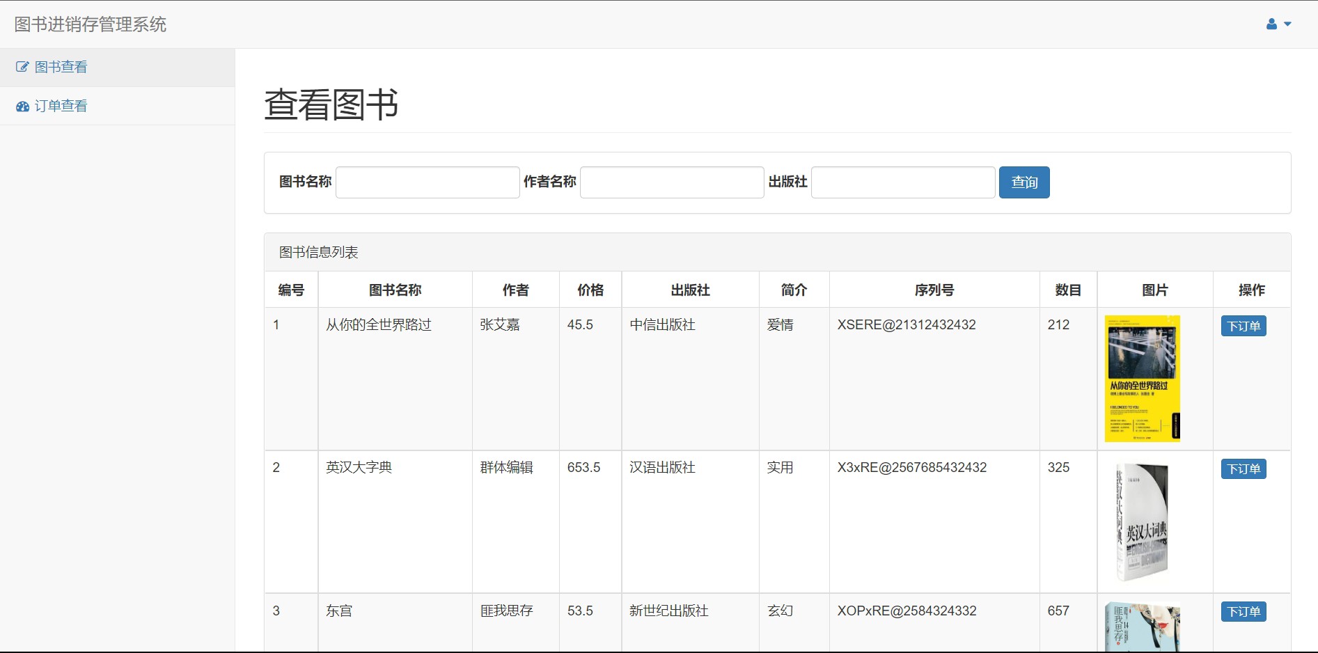Select the price cell 45.5

(580, 324)
